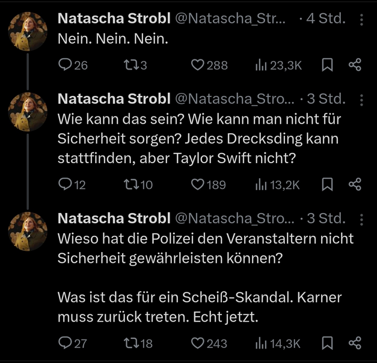Open more options on Karner tweet
The image size is (377, 363).
tap(361, 219)
